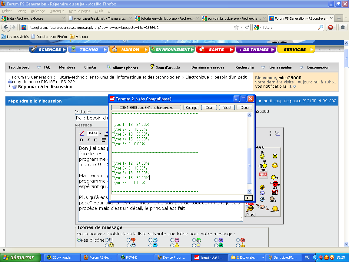
Task: Select the green grin face icon radio
Action: [194, 240]
